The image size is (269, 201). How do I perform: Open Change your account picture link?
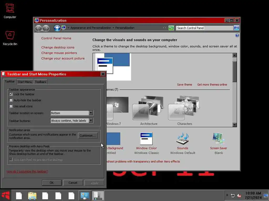[63, 58]
